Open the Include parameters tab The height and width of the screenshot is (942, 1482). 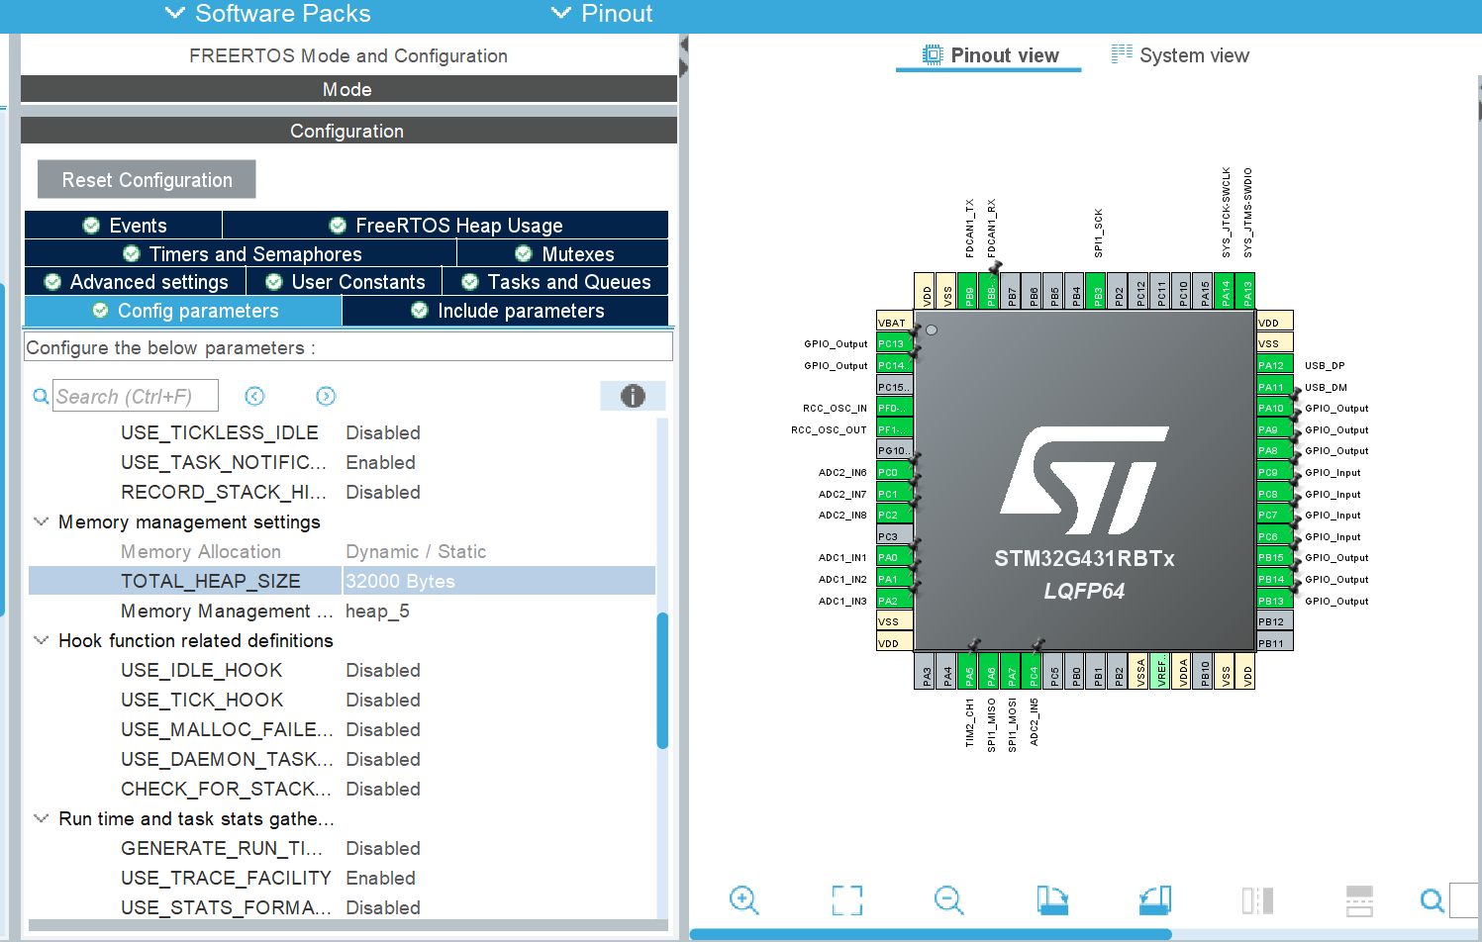506,311
